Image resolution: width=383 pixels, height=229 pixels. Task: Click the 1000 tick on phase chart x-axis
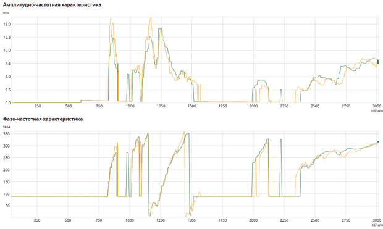tap(130, 220)
